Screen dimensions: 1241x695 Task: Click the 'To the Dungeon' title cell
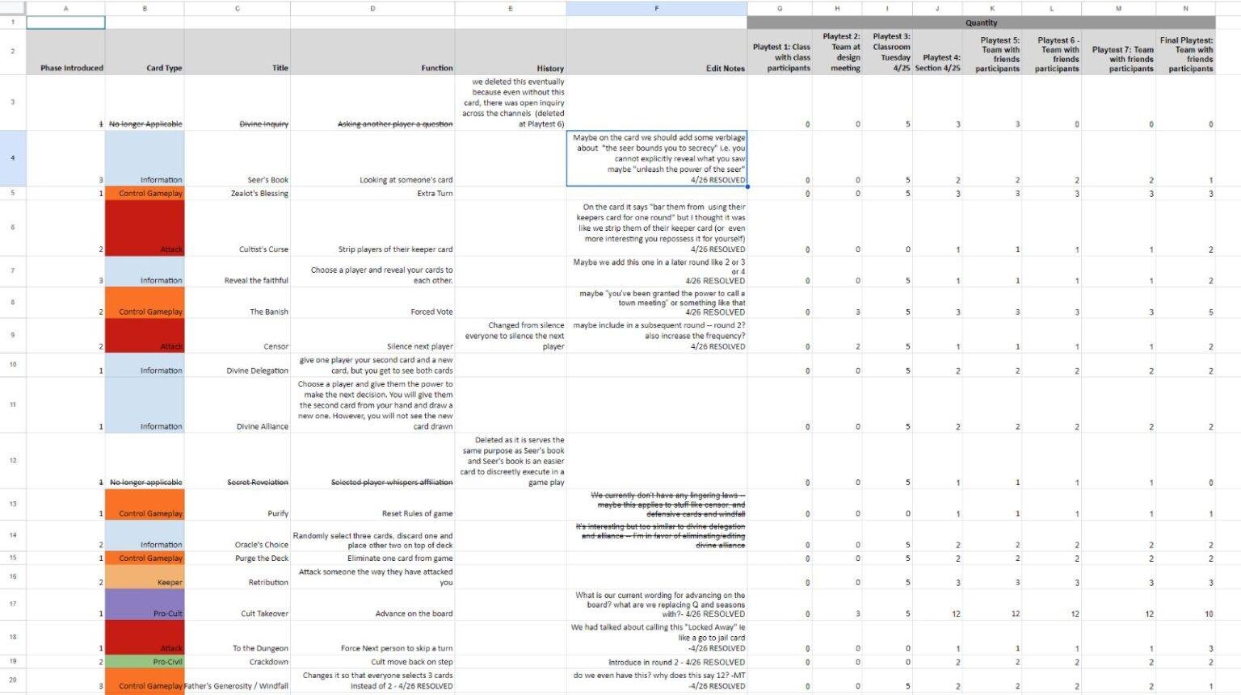[x=238, y=638]
